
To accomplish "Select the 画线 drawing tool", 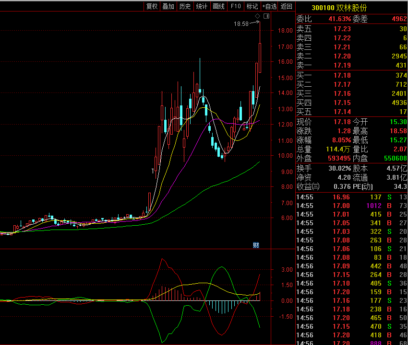I will 218,6.
